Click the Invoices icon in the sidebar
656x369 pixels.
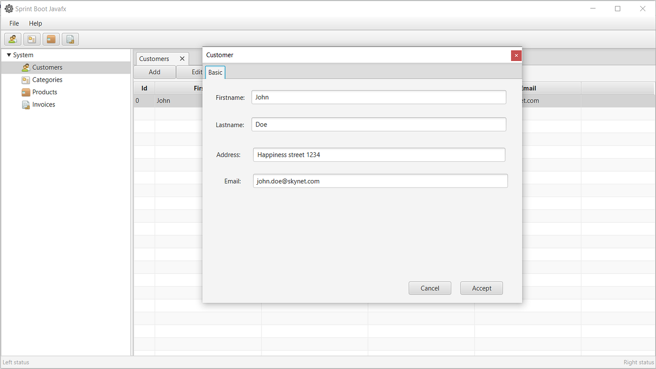26,104
